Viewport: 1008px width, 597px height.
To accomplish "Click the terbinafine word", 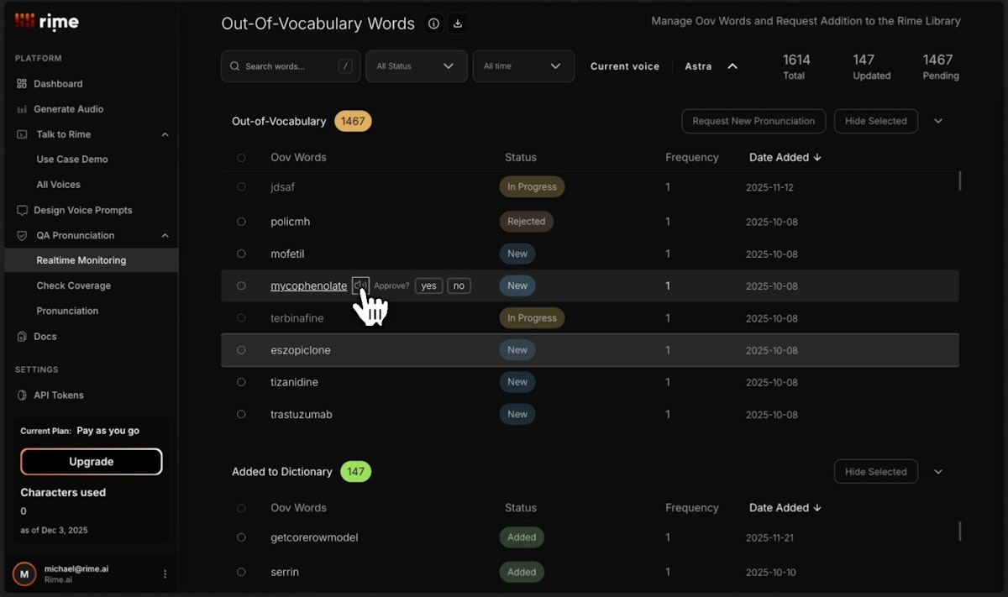I will click(297, 318).
